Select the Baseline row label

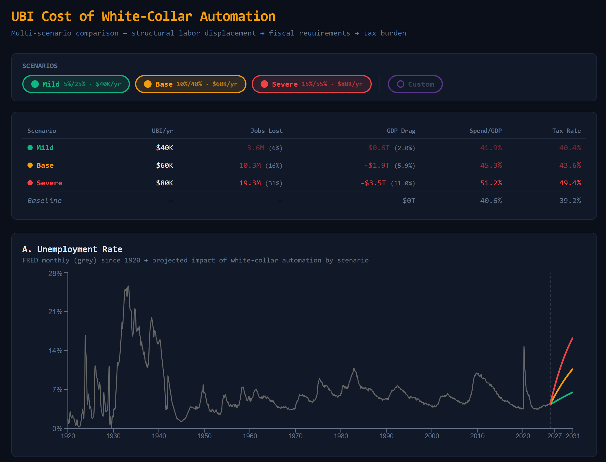point(44,200)
